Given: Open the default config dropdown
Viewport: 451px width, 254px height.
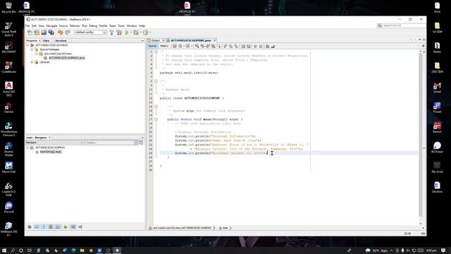Looking at the screenshot, I should point(90,32).
